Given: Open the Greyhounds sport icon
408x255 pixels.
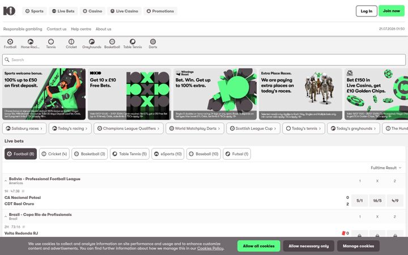Looking at the screenshot, I should (x=92, y=44).
